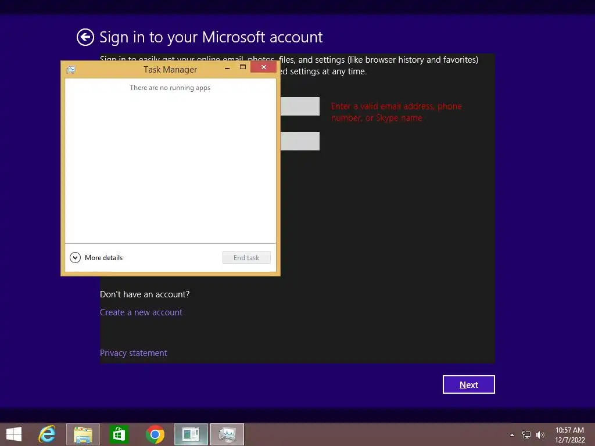Click the Next button

click(469, 384)
